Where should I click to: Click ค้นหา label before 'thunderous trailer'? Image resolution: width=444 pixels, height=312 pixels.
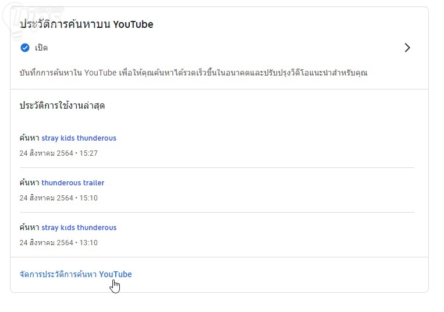coord(29,183)
